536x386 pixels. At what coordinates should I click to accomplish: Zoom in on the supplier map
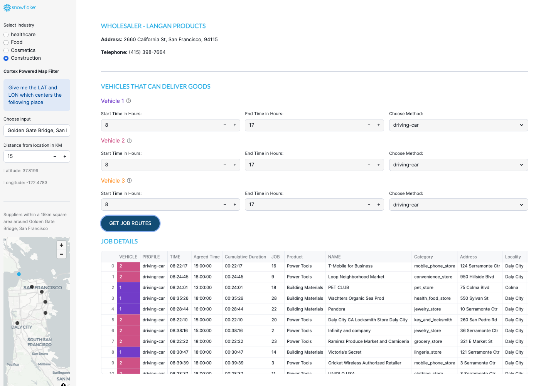click(x=61, y=245)
